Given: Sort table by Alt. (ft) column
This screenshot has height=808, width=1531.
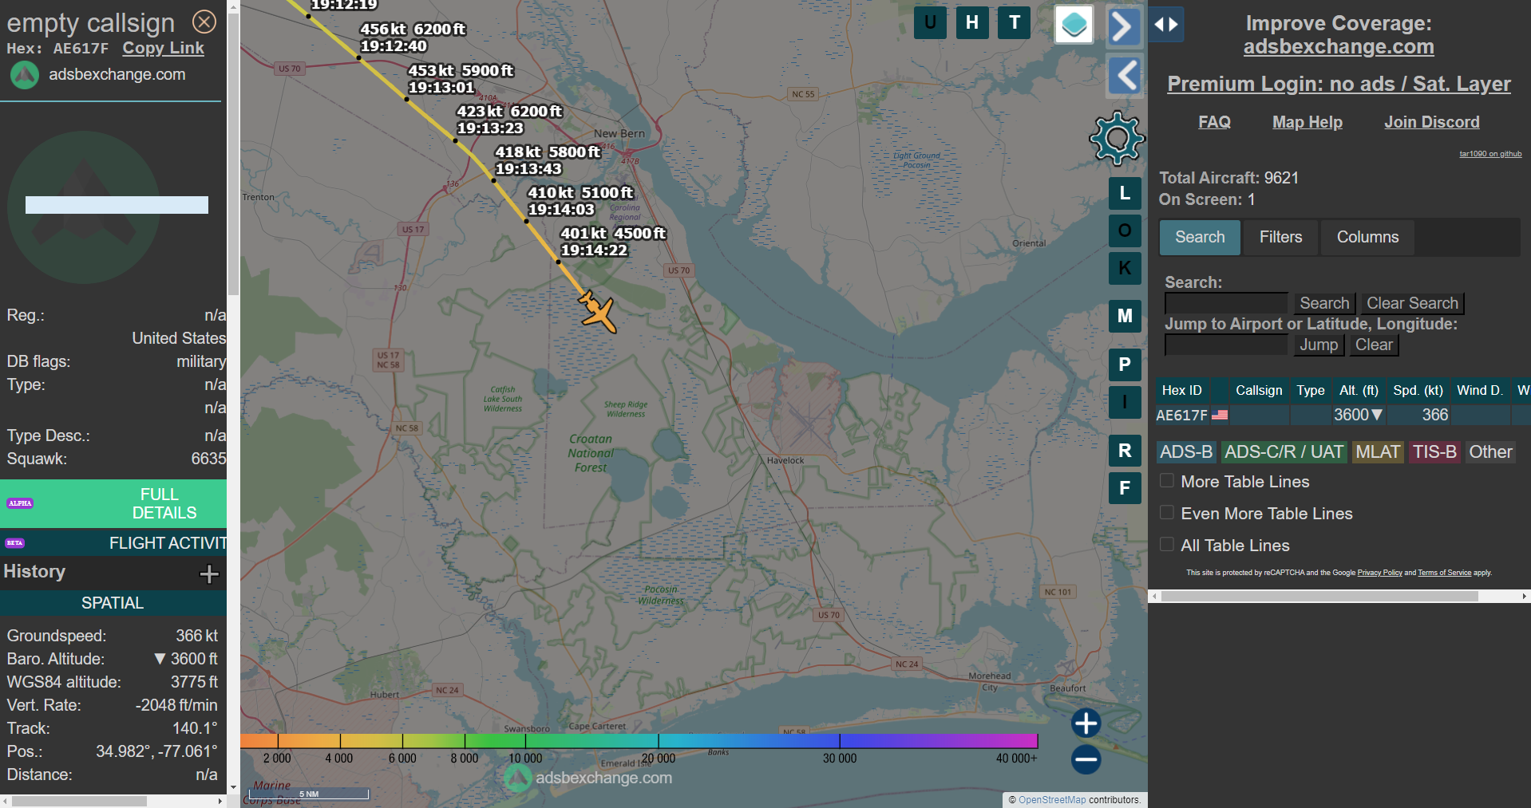Looking at the screenshot, I should [1359, 390].
